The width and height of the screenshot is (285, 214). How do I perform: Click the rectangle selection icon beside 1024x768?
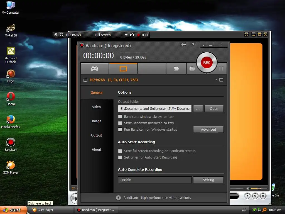(85, 80)
